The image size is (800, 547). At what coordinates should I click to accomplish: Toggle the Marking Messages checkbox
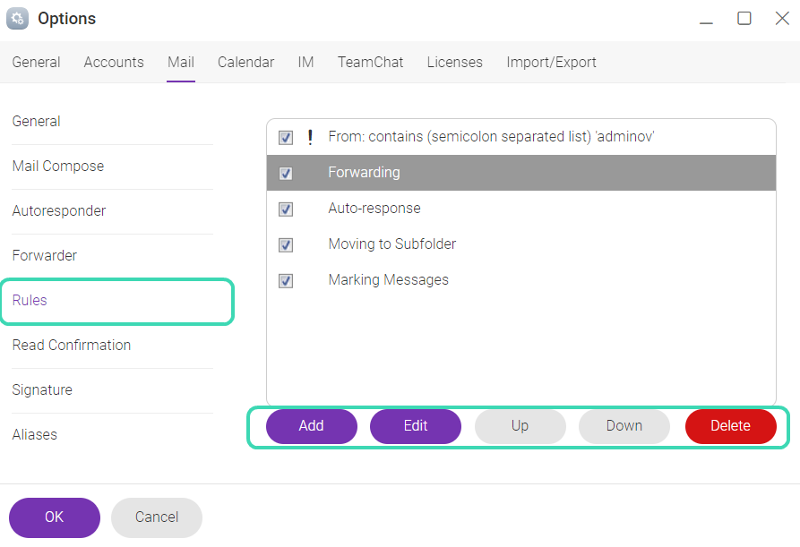click(286, 280)
